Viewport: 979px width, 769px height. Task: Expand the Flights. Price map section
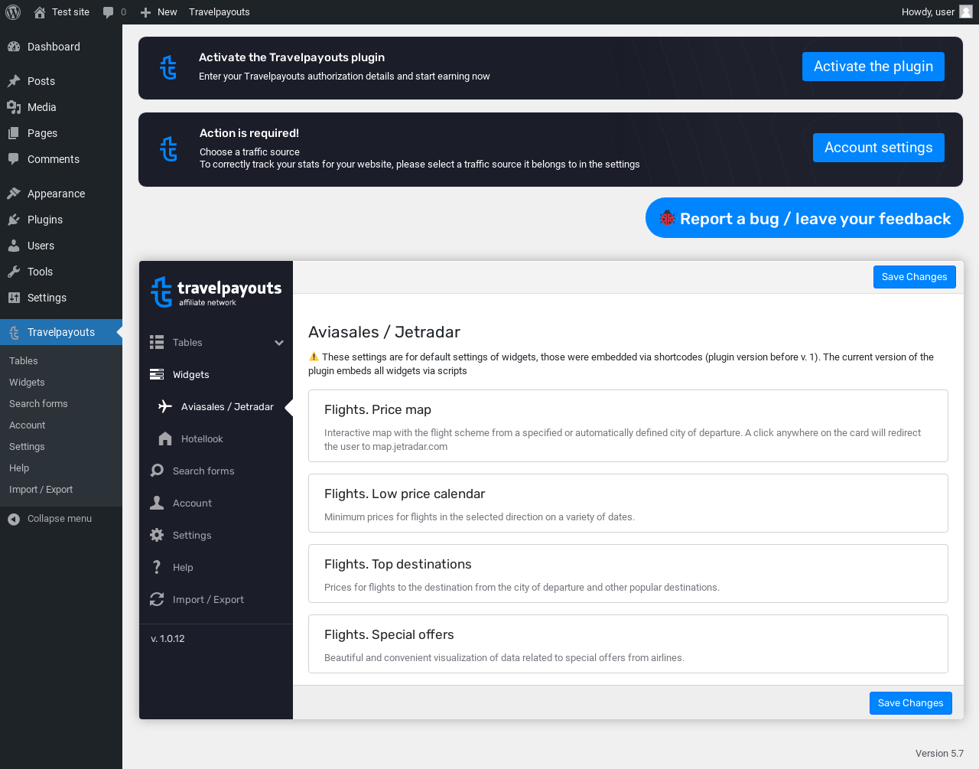628,425
